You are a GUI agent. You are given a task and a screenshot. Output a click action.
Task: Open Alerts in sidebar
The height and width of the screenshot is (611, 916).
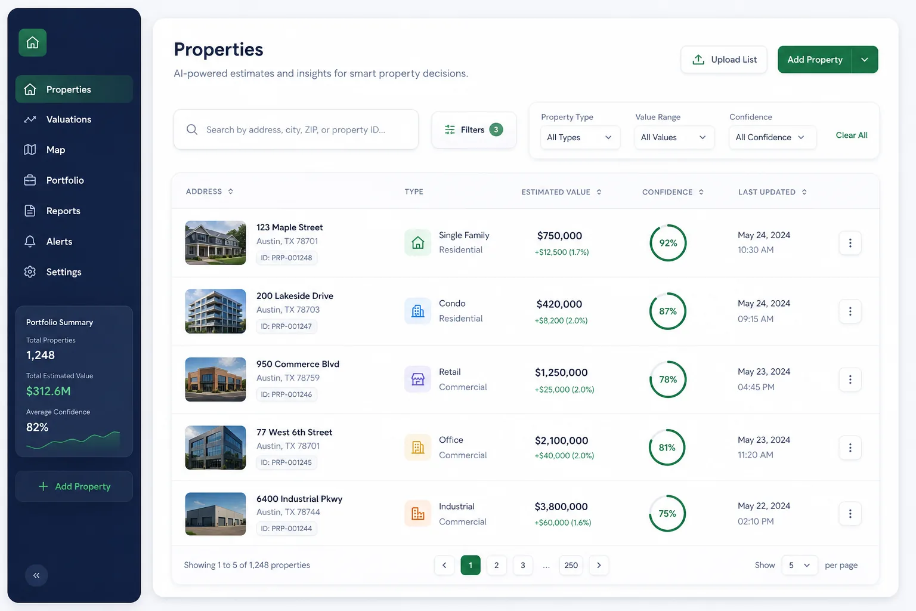point(74,241)
